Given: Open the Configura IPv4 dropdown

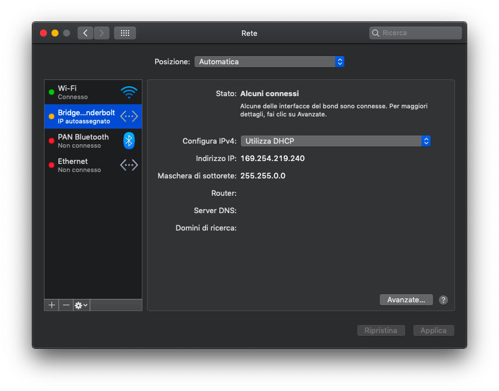Looking at the screenshot, I should (x=335, y=141).
